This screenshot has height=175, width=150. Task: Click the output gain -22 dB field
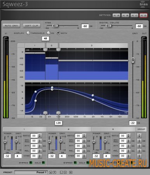[x=132, y=123]
